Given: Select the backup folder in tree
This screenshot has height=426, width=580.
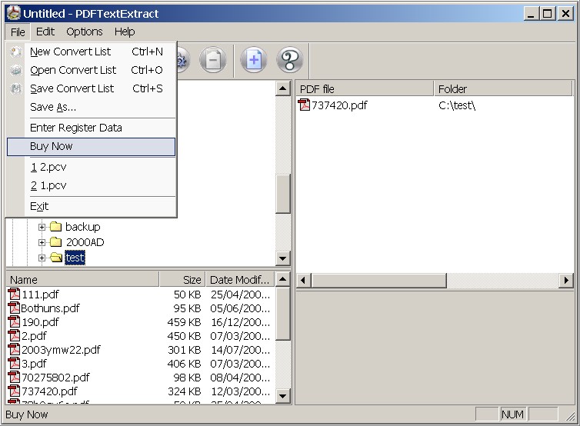Looking at the screenshot, I should click(83, 227).
